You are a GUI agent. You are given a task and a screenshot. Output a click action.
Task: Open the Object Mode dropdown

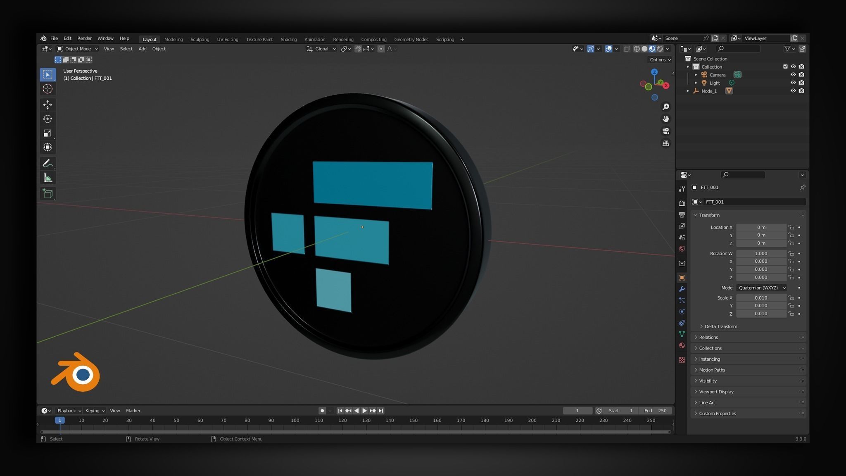[x=77, y=49]
